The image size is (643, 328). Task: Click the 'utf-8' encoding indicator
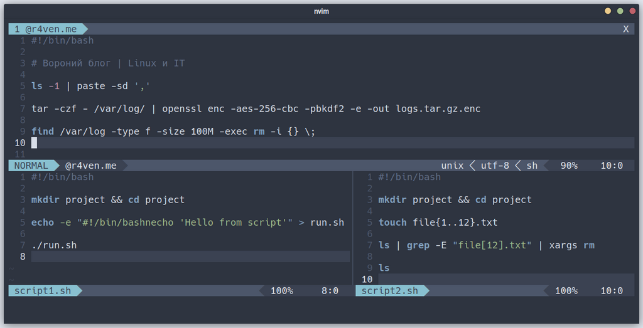click(x=495, y=166)
